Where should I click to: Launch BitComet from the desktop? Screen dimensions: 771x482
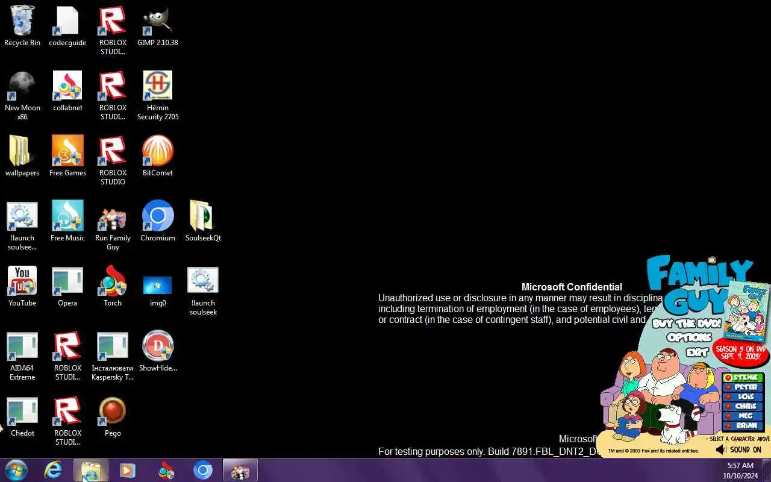point(158,157)
